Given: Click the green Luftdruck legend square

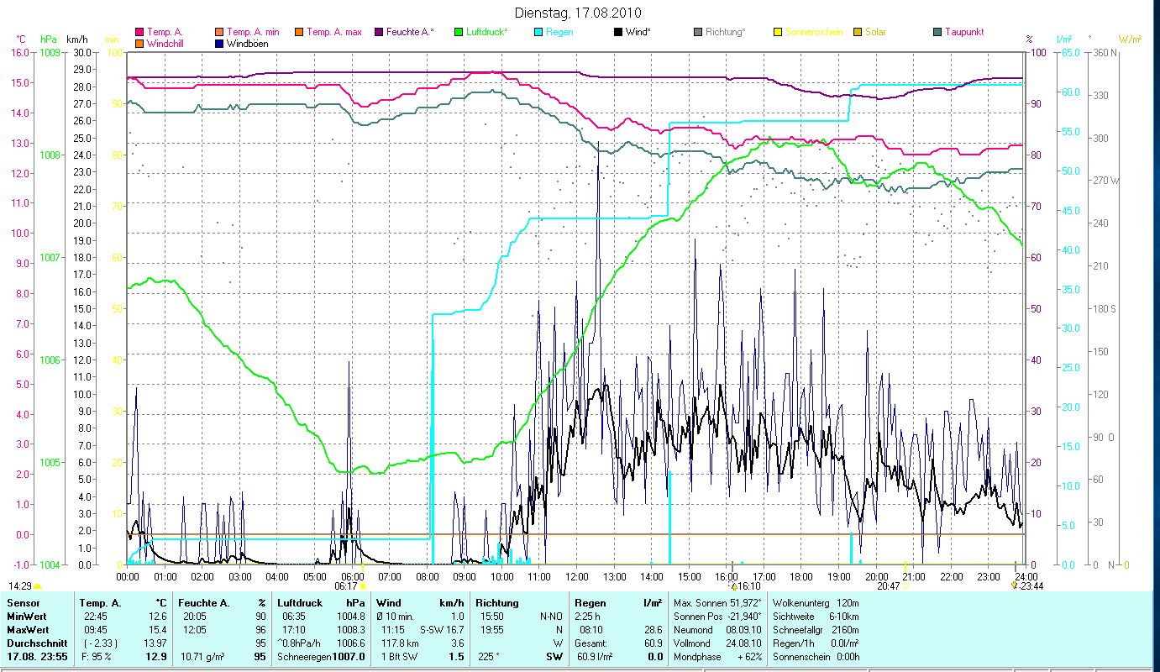Looking at the screenshot, I should [459, 33].
